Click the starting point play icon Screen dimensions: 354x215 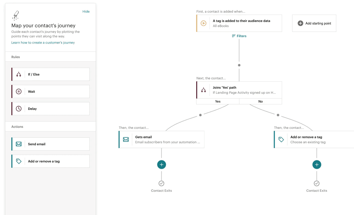(x=204, y=23)
